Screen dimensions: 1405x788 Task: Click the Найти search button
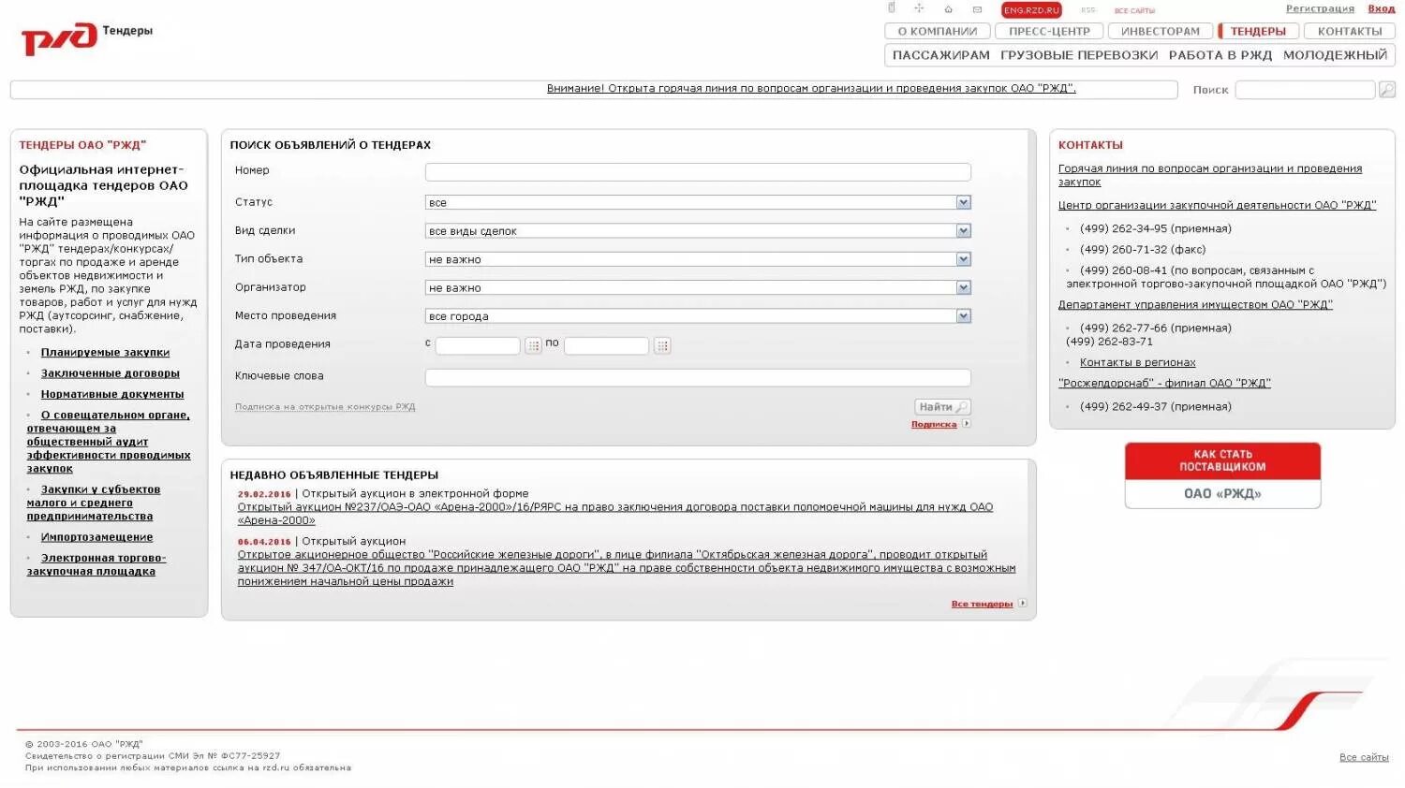coord(942,407)
